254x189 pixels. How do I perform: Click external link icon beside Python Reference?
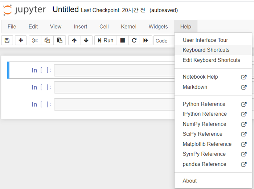(x=244, y=104)
